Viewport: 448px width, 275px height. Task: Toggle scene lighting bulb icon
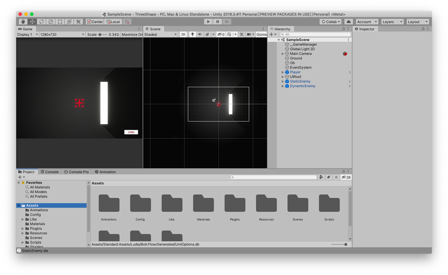[193, 34]
